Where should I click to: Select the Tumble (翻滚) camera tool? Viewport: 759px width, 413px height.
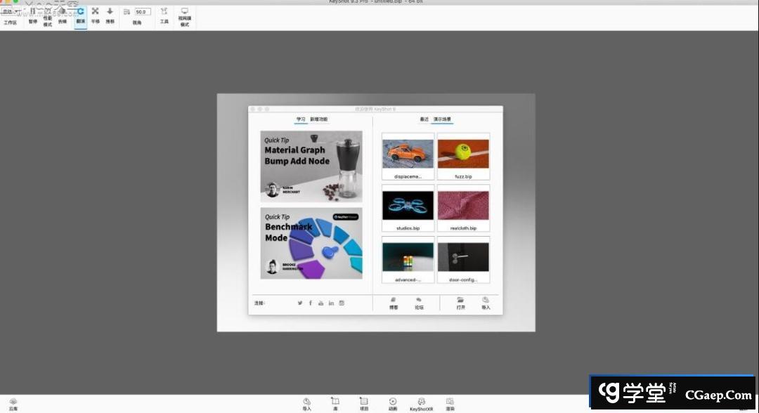point(80,12)
